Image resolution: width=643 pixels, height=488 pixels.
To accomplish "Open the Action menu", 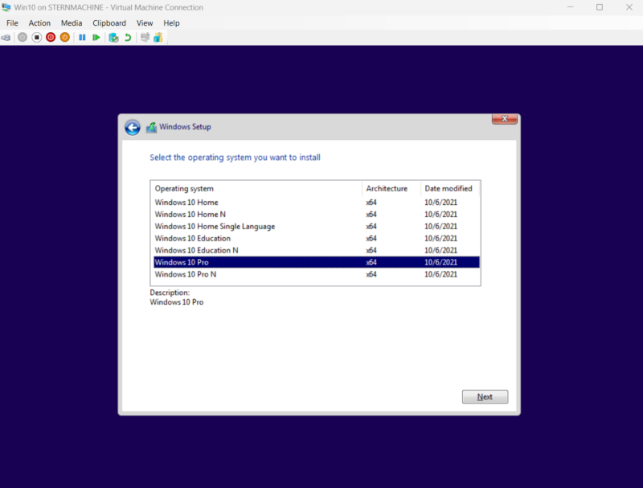I will (39, 23).
